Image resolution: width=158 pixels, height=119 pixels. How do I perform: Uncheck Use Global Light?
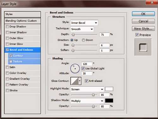[x=83, y=68]
